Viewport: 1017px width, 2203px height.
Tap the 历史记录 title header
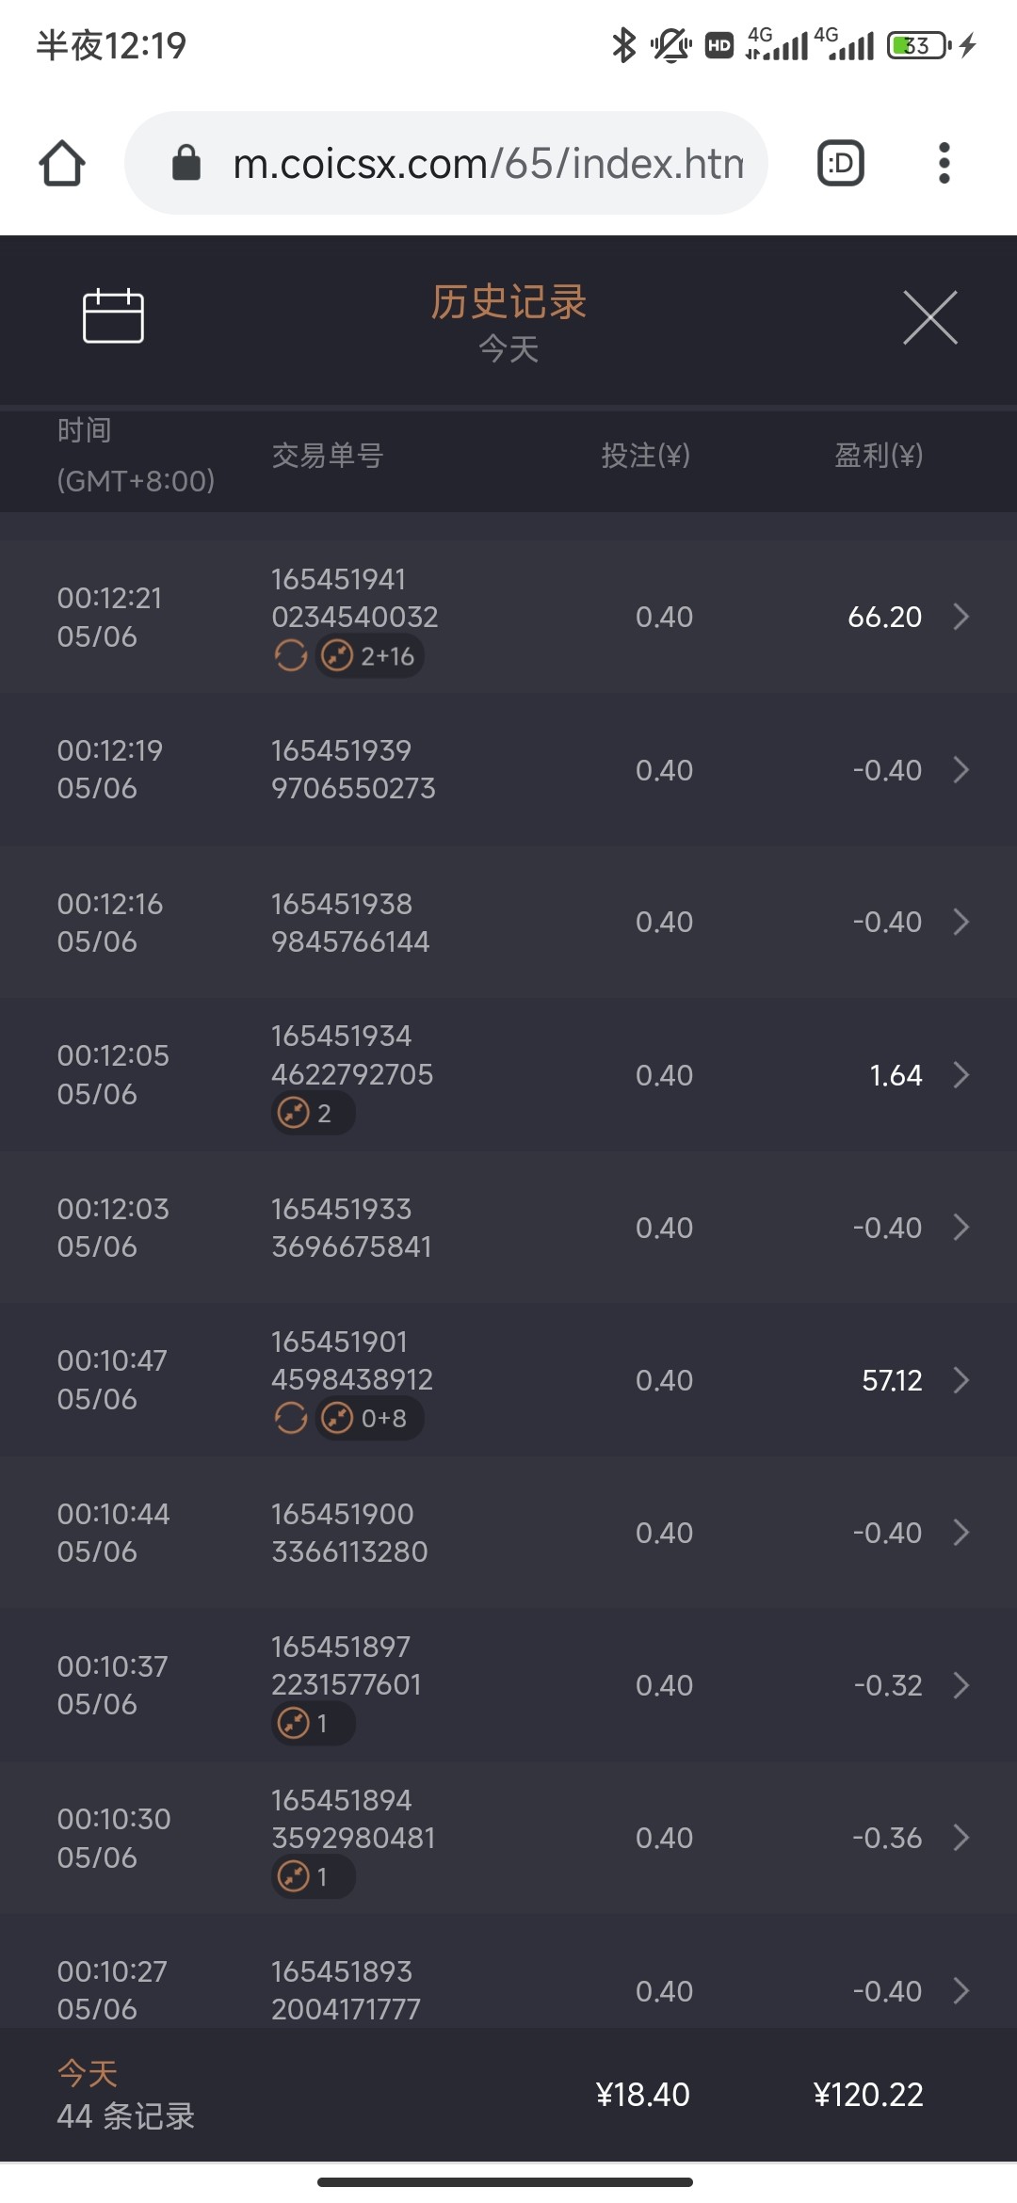[x=508, y=303]
